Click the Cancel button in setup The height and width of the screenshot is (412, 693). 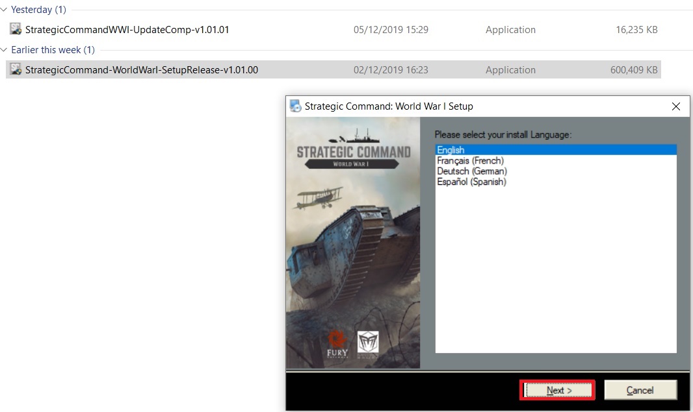coord(640,391)
